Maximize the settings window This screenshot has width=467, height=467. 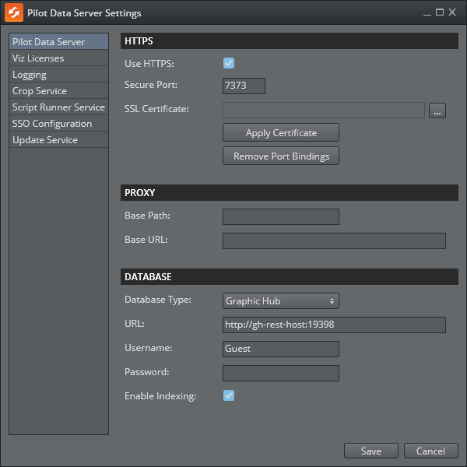pyautogui.click(x=440, y=13)
